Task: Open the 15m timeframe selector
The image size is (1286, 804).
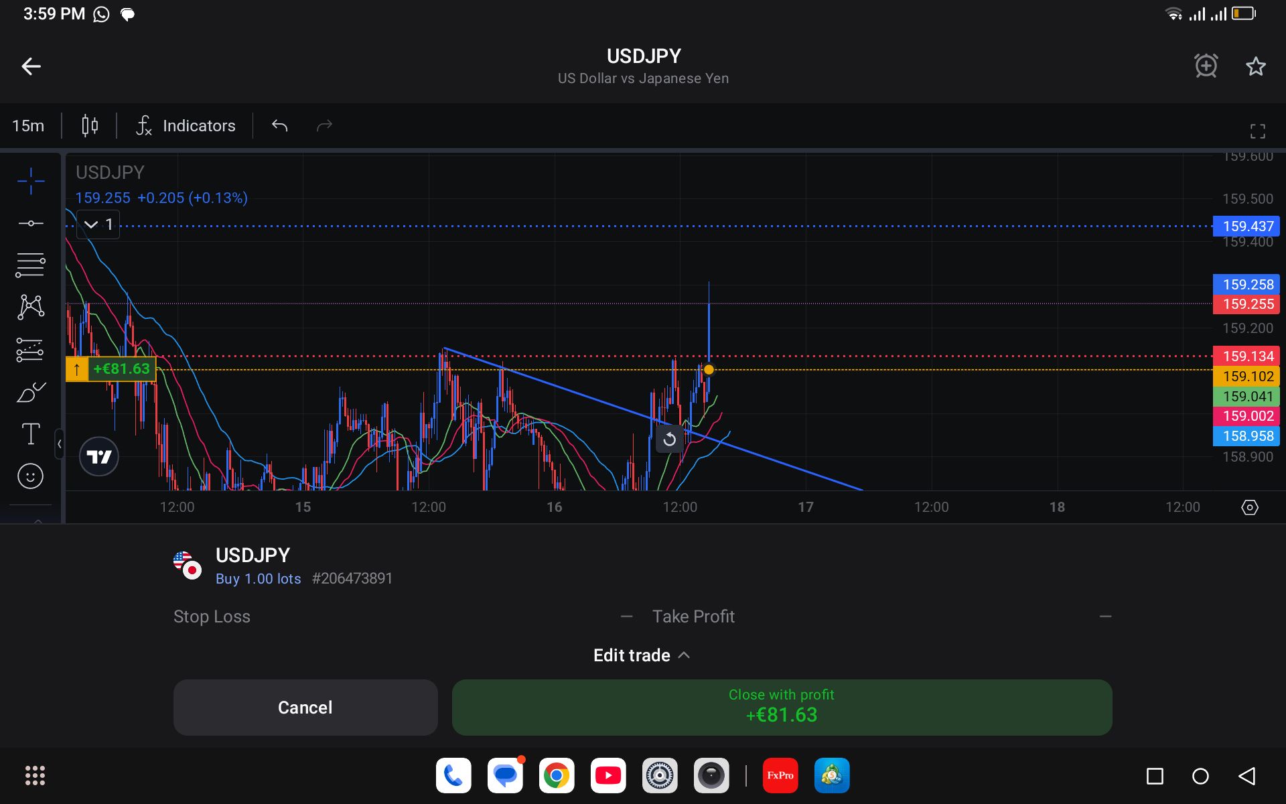Action: tap(28, 125)
